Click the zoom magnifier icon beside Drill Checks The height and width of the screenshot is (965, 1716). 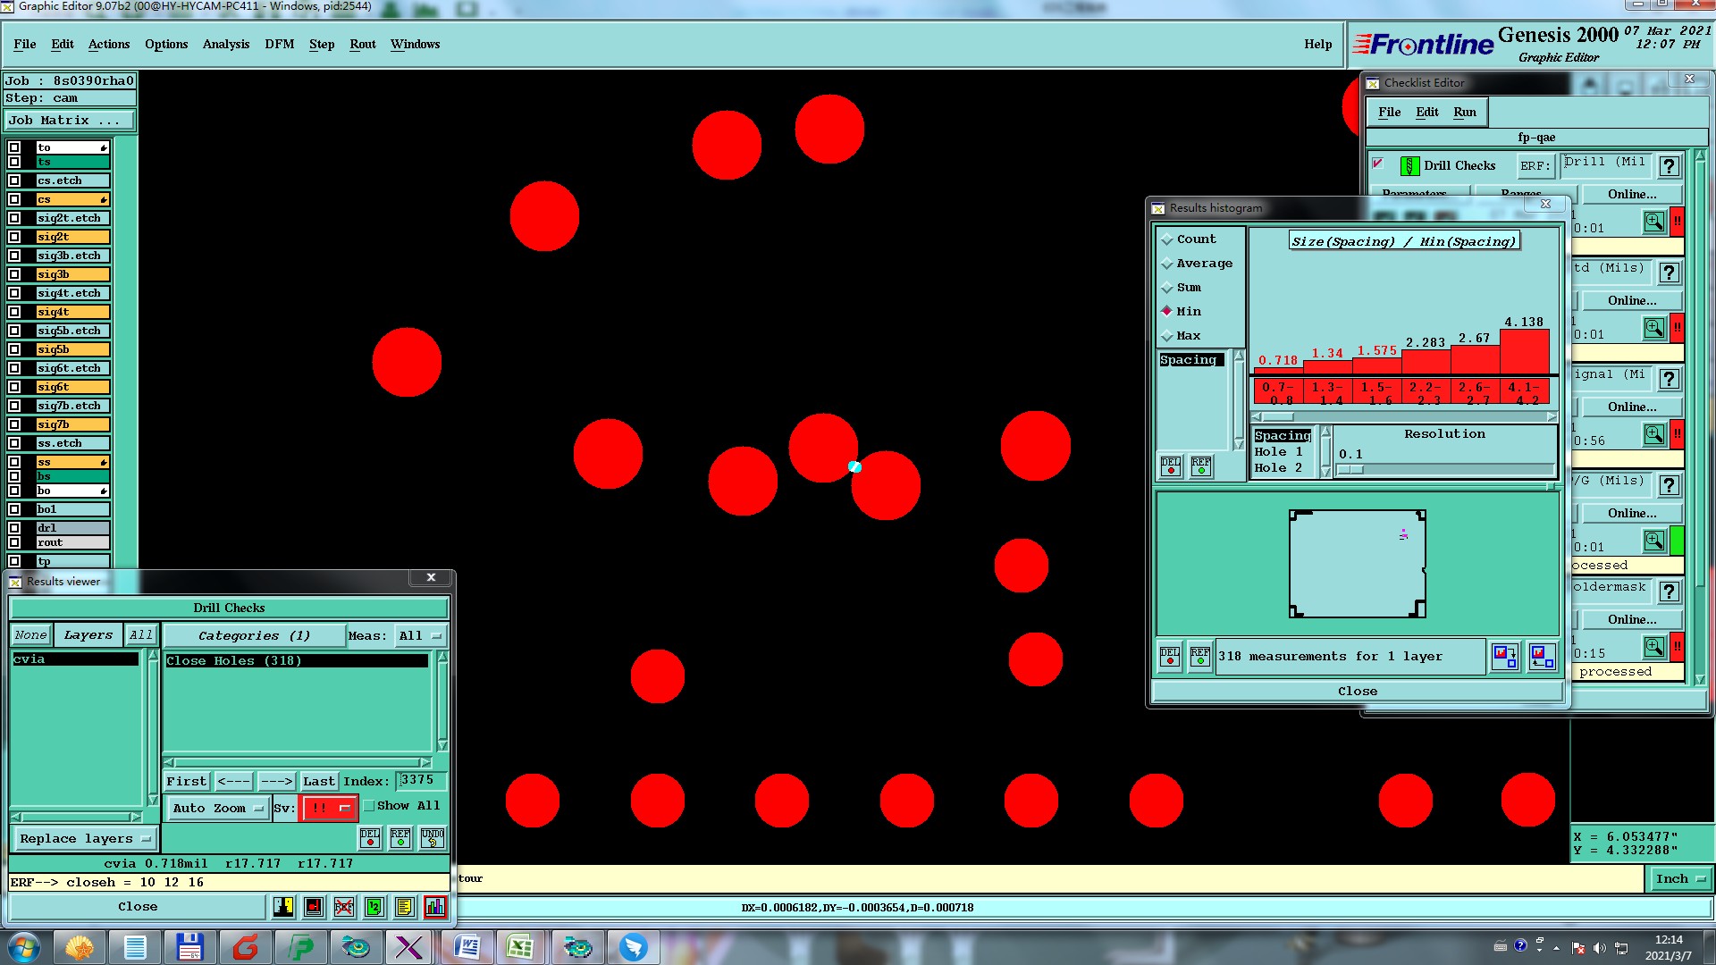(1653, 222)
